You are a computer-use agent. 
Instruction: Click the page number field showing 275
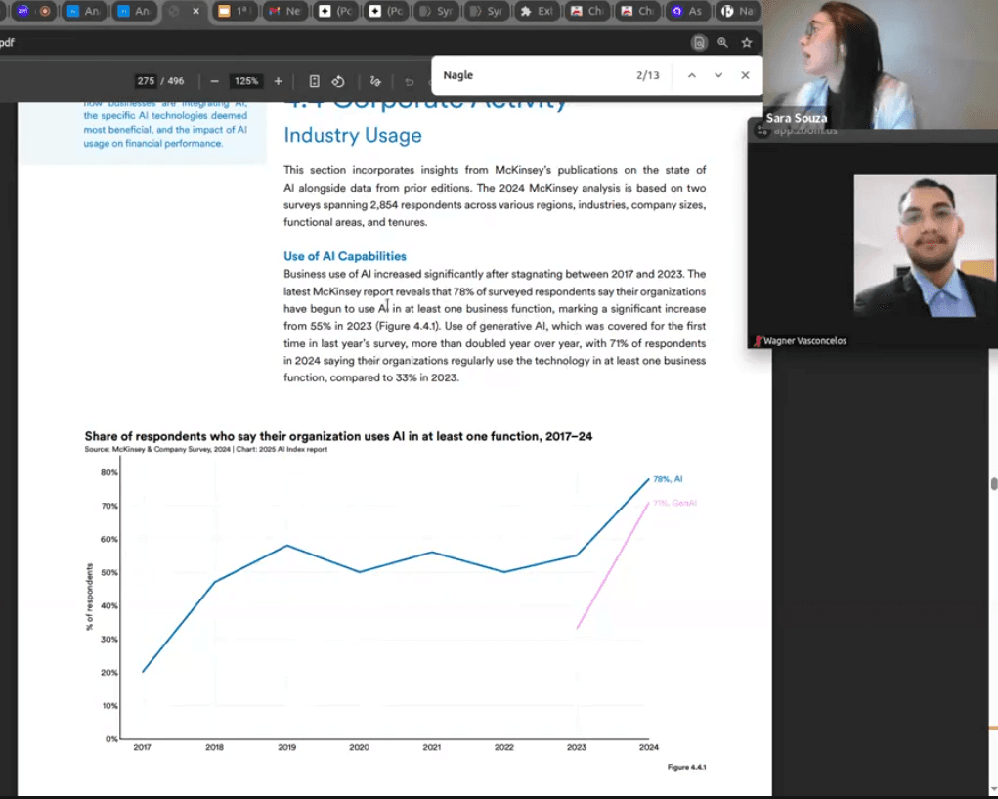pyautogui.click(x=146, y=81)
